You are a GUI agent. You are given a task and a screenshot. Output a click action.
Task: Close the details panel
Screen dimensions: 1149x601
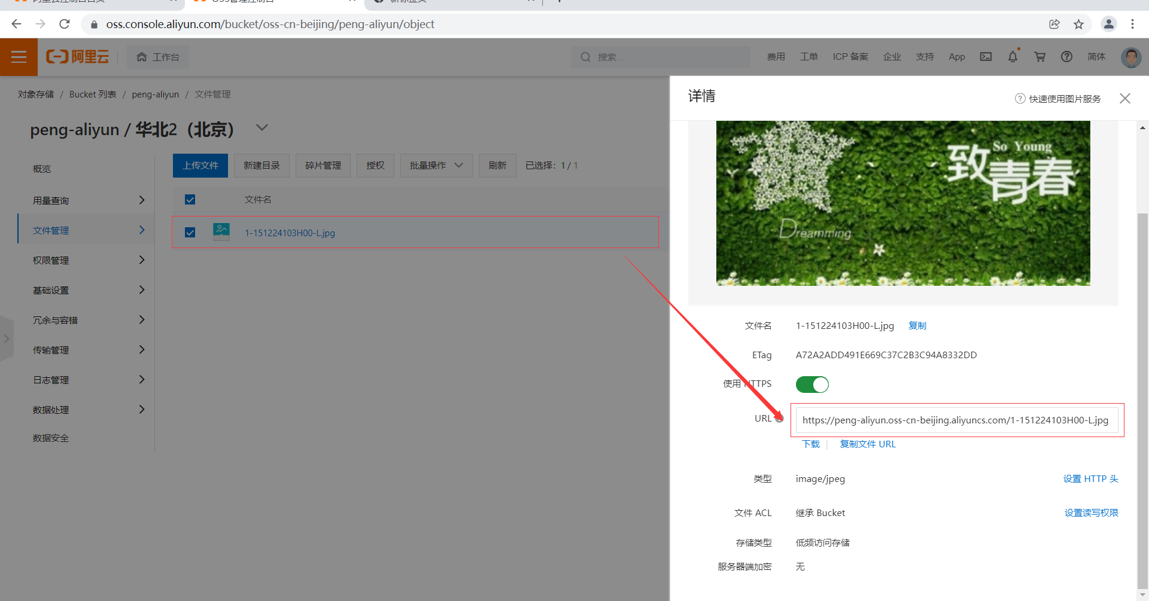coord(1125,98)
